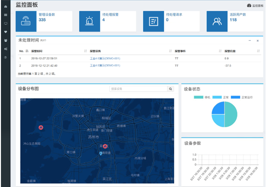Click the dark blue quarter pie slice
Viewport: 266px width, 187px height.
click(x=219, y=109)
